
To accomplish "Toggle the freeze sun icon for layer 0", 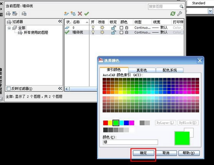I will (x=103, y=28).
